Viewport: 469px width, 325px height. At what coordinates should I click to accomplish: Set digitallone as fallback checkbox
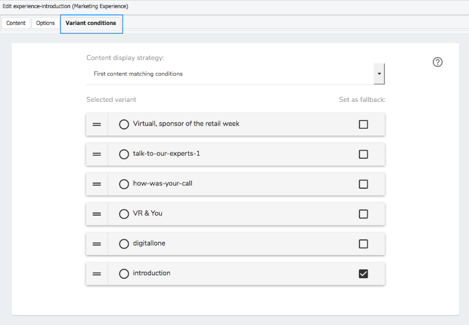pos(363,244)
